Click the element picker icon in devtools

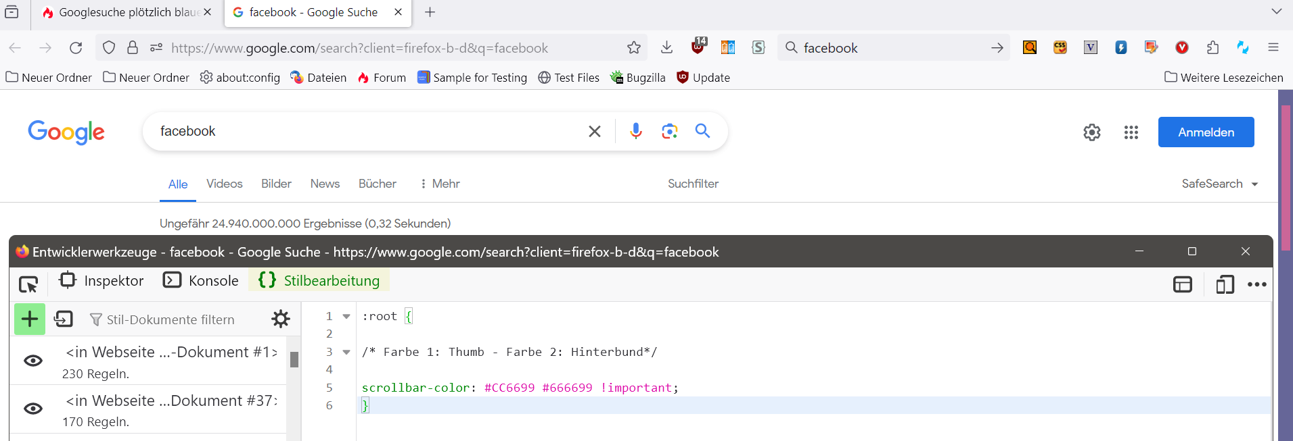[x=28, y=284]
